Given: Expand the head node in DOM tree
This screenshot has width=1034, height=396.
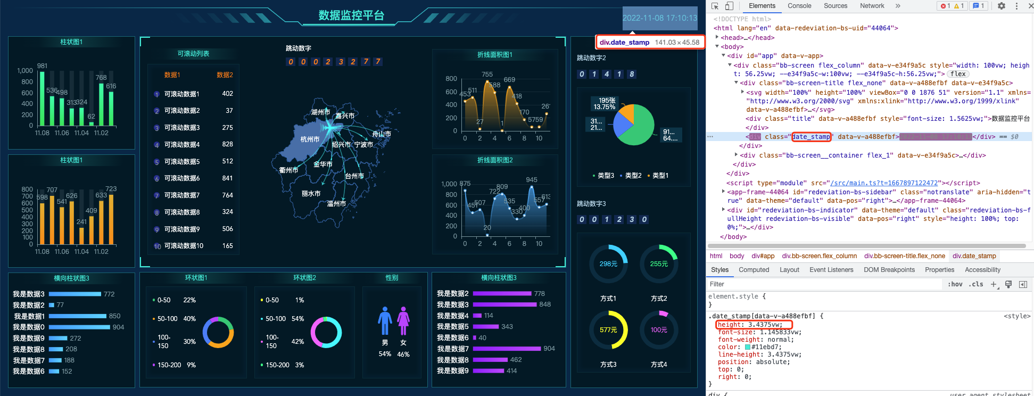Looking at the screenshot, I should [x=717, y=37].
